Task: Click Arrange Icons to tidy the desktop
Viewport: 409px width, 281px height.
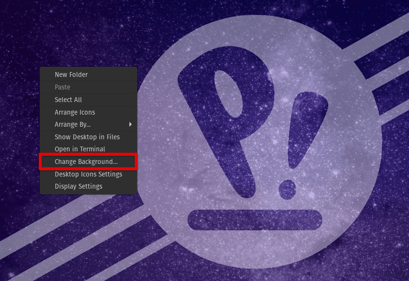Action: pyautogui.click(x=75, y=112)
